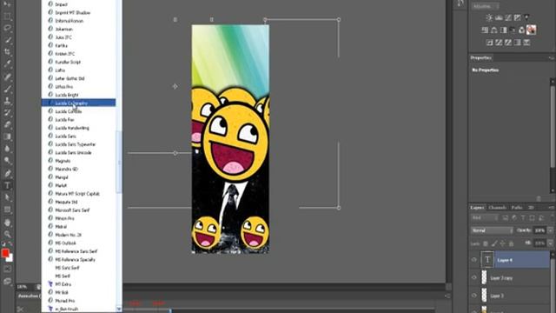The height and width of the screenshot is (313, 556).
Task: Click the red foreground color swatch
Action: (x=4, y=253)
